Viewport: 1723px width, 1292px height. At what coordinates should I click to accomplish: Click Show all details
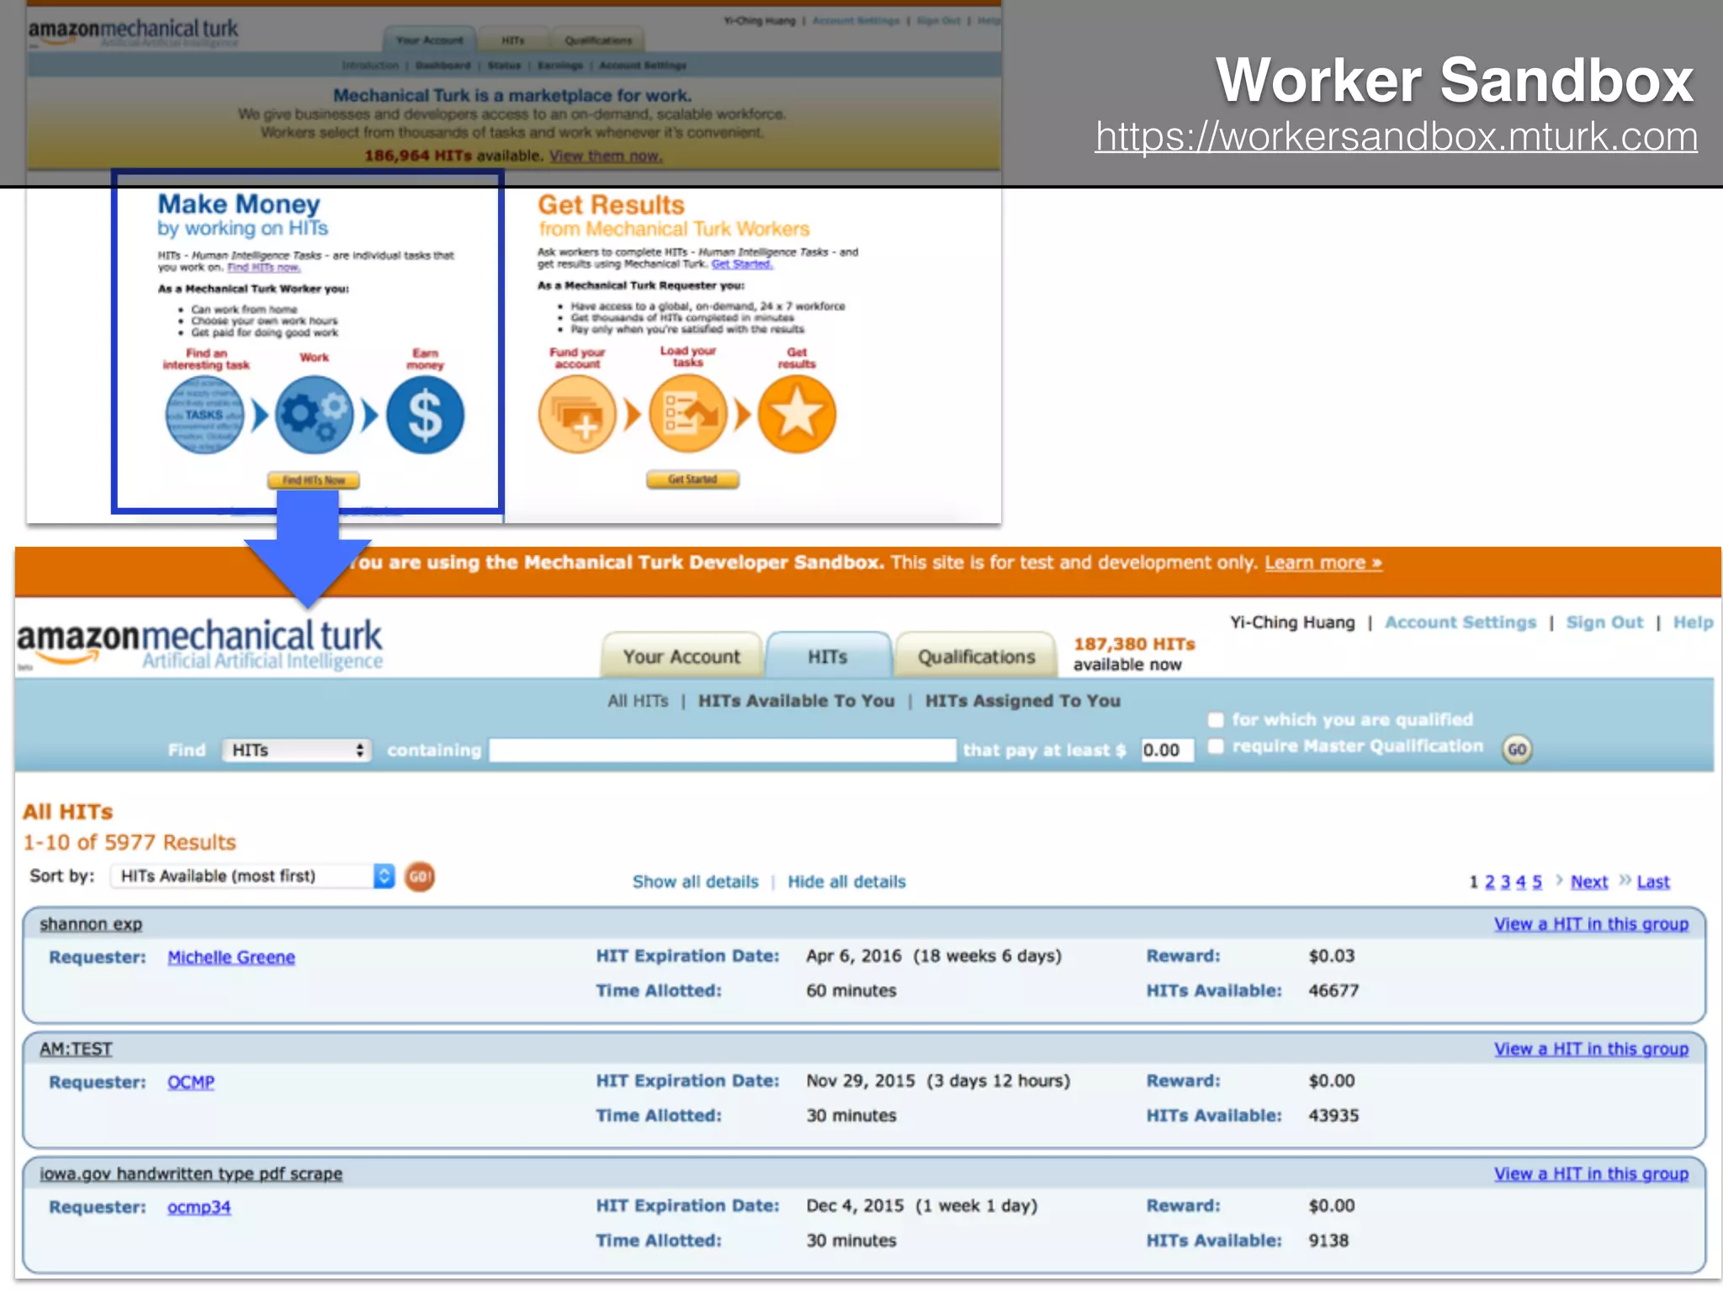click(x=695, y=882)
